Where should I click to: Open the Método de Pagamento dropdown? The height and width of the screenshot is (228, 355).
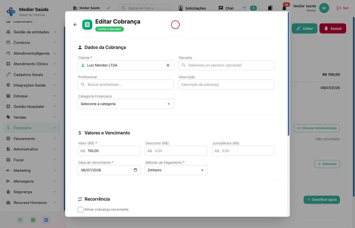(x=176, y=170)
